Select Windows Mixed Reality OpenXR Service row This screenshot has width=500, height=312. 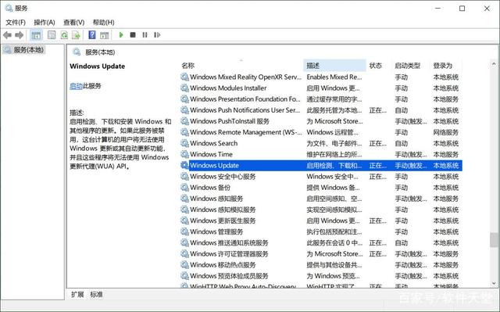tap(321, 77)
